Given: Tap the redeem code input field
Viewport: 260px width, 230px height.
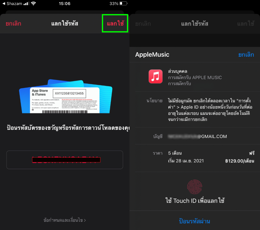Looking at the screenshot, I should tap(65, 160).
